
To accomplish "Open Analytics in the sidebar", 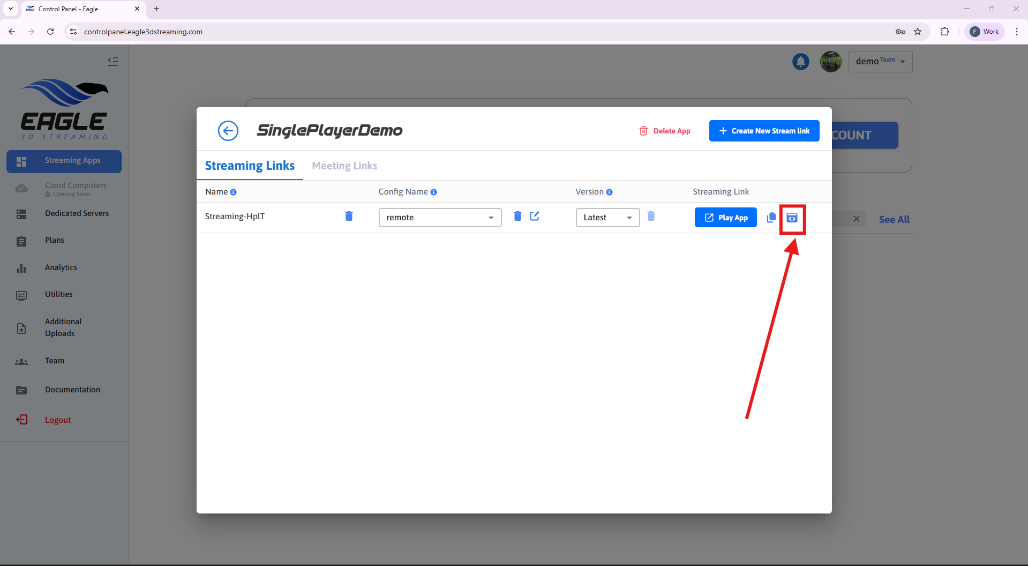I will point(64,267).
